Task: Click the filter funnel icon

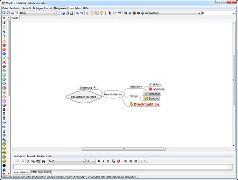Action: click(x=17, y=13)
